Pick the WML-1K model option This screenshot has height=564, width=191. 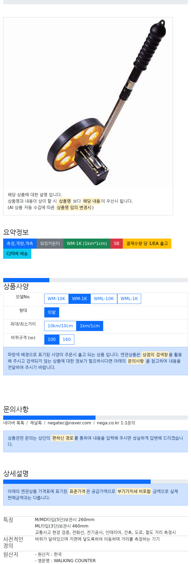coord(129,299)
